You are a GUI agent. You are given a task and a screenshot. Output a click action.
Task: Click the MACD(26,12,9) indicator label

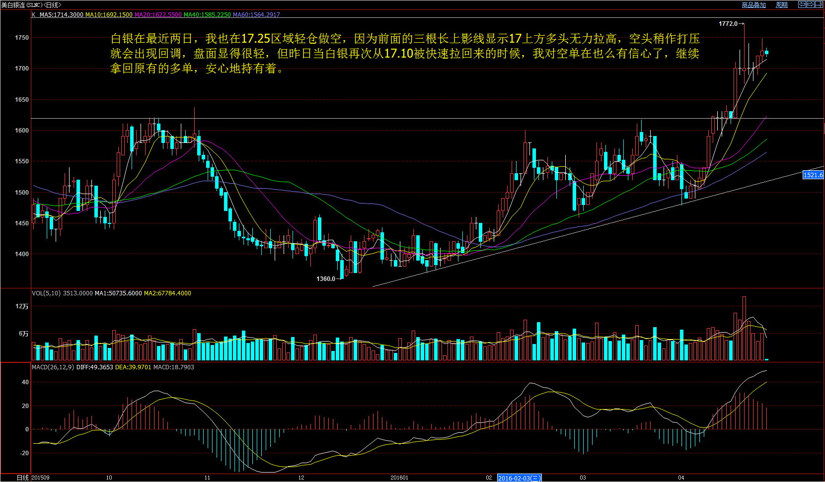[53, 367]
